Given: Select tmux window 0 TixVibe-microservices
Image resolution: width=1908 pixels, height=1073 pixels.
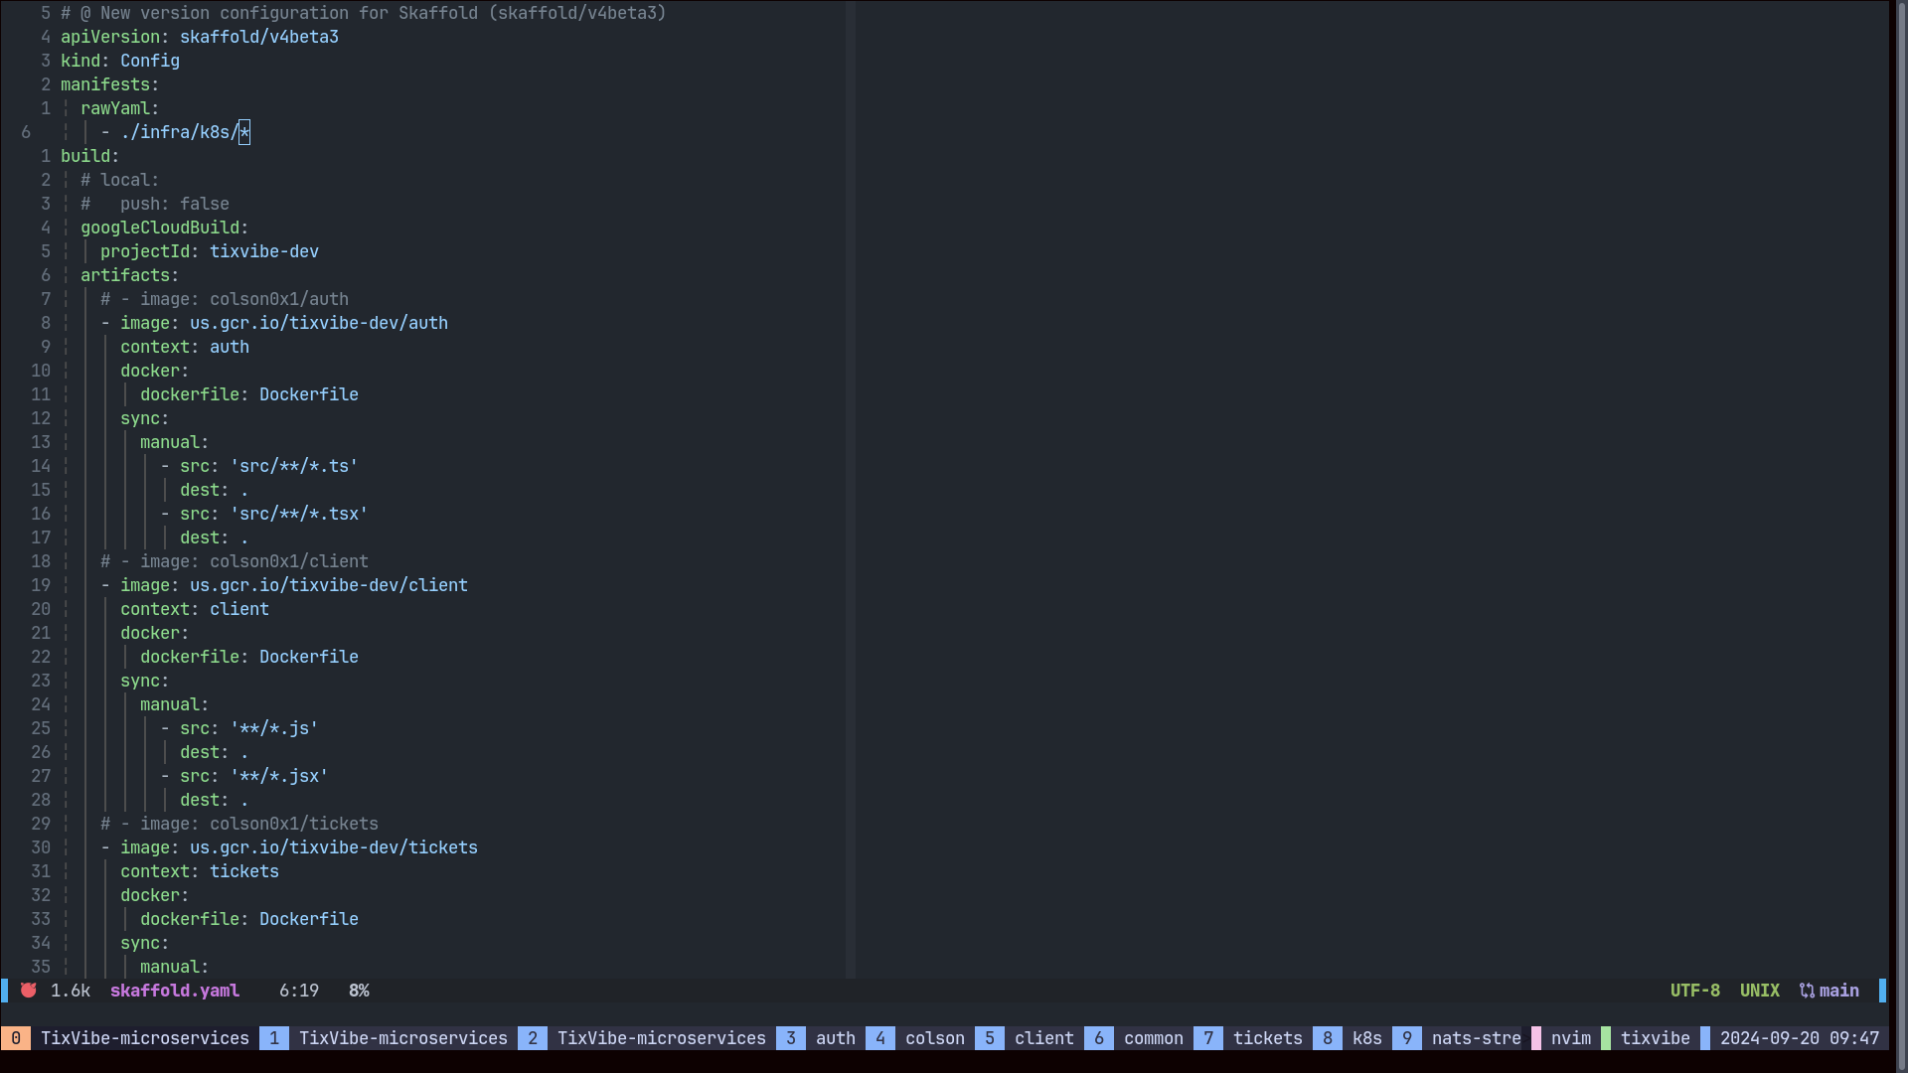Looking at the screenshot, I should point(144,1038).
